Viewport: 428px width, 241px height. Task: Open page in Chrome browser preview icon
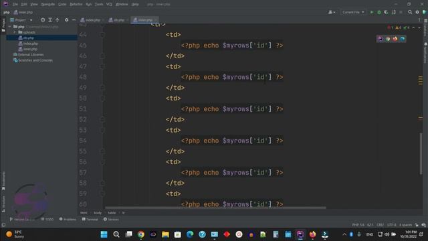tap(388, 39)
